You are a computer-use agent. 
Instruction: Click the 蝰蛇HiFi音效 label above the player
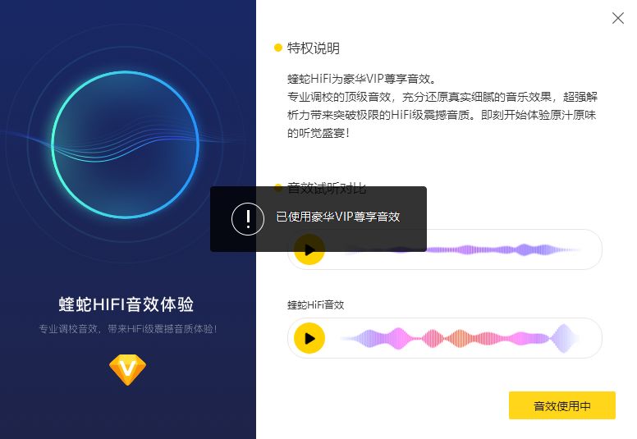pos(316,305)
